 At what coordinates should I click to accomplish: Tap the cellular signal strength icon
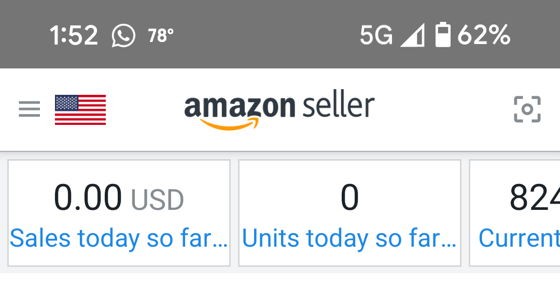coord(413,35)
